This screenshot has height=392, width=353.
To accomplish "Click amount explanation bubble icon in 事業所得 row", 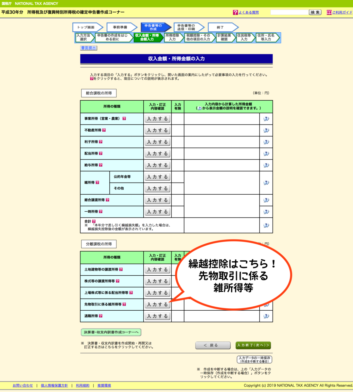I will 266,119.
